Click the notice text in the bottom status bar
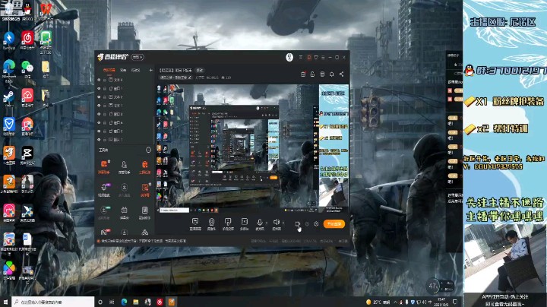Screen dimensions: 547x307 click(x=144, y=241)
